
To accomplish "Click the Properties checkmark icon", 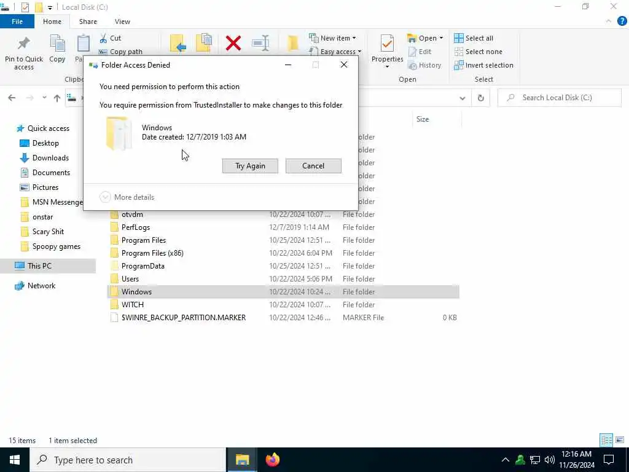I will point(387,43).
